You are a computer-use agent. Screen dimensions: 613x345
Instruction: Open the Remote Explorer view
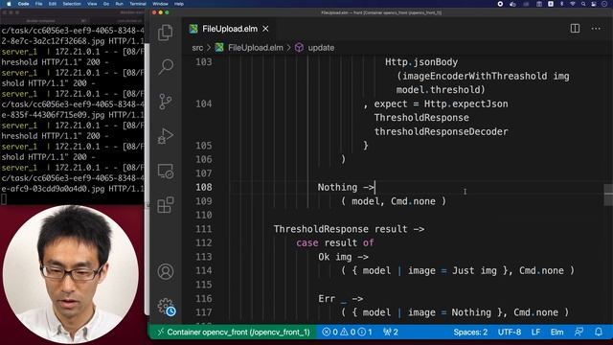[166, 171]
